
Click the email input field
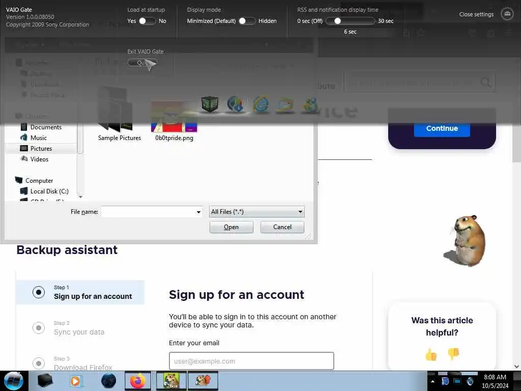251,361
